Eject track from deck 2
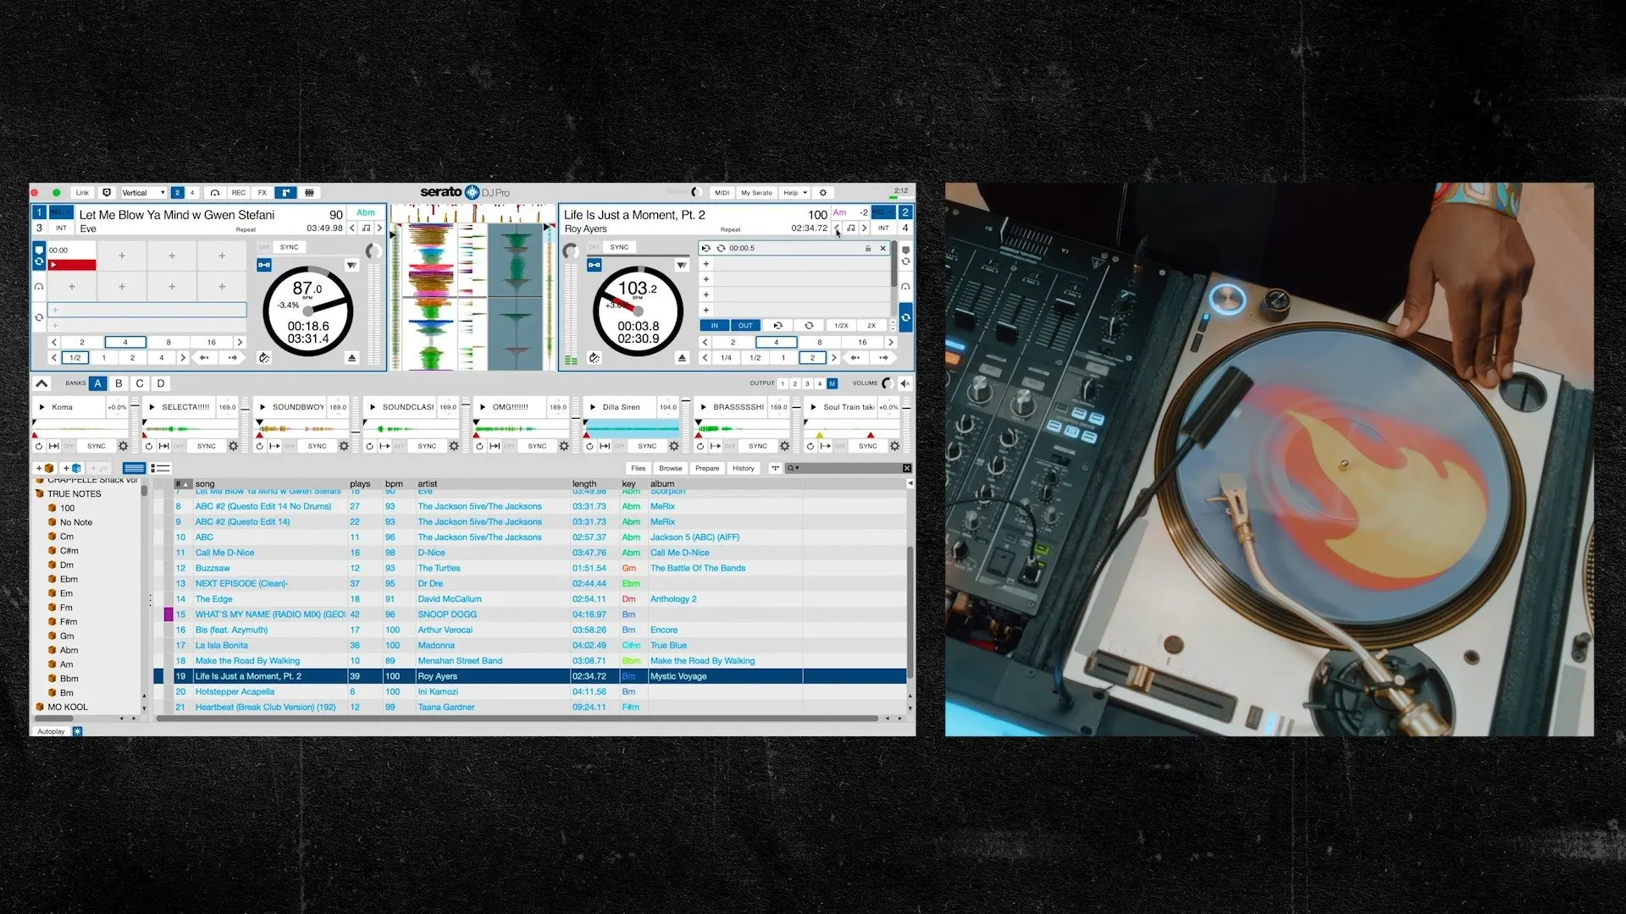The image size is (1626, 914). 682,358
